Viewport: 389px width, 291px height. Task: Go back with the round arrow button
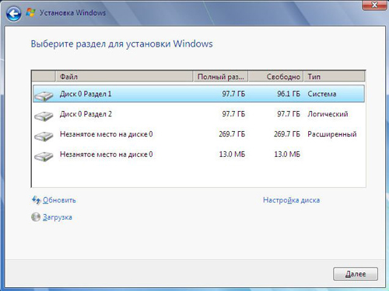coord(13,13)
